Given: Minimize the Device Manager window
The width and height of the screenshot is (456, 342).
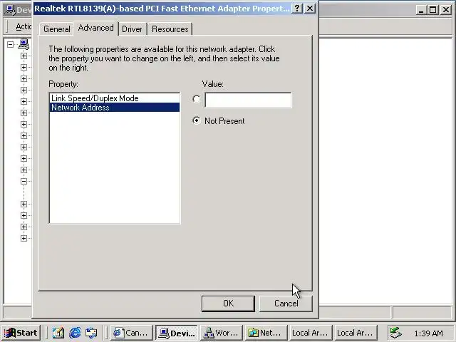Looking at the screenshot, I should pos(420,10).
